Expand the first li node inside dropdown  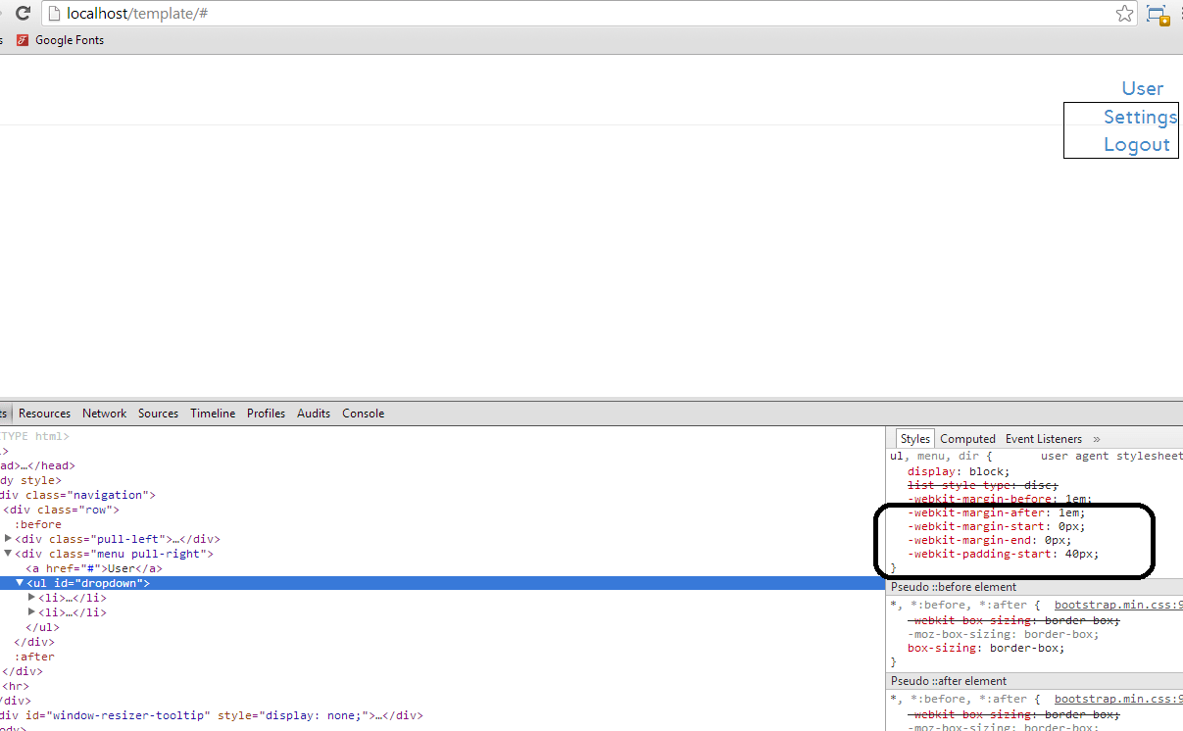click(31, 597)
